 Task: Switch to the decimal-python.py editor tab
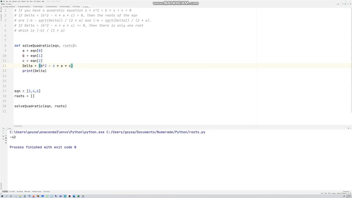(52, 7)
